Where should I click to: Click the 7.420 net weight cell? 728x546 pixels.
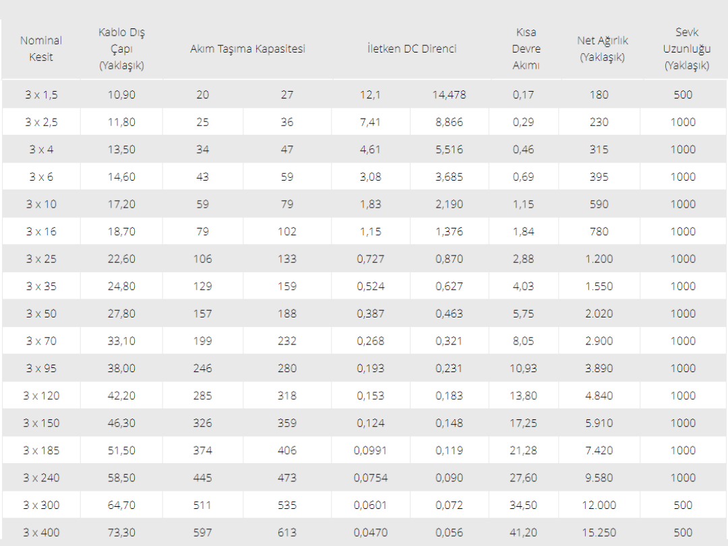(599, 450)
